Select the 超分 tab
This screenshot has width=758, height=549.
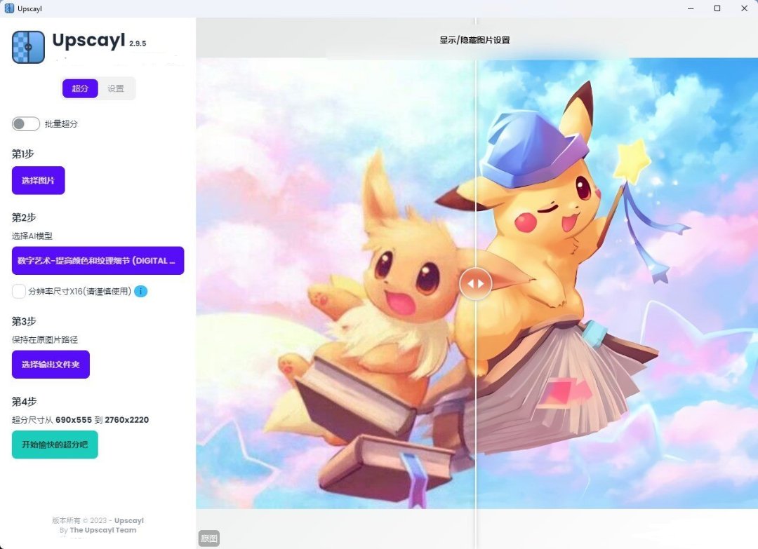(x=80, y=88)
